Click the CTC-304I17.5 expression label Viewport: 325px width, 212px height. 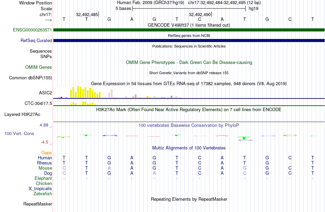pyautogui.click(x=38, y=103)
